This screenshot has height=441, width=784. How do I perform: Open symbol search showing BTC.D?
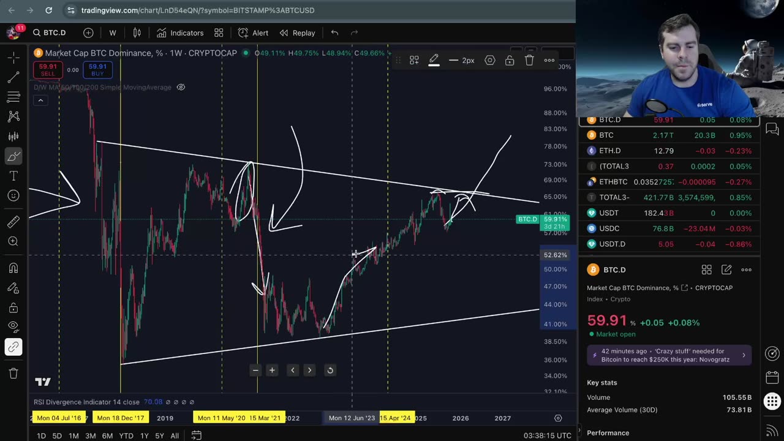50,32
